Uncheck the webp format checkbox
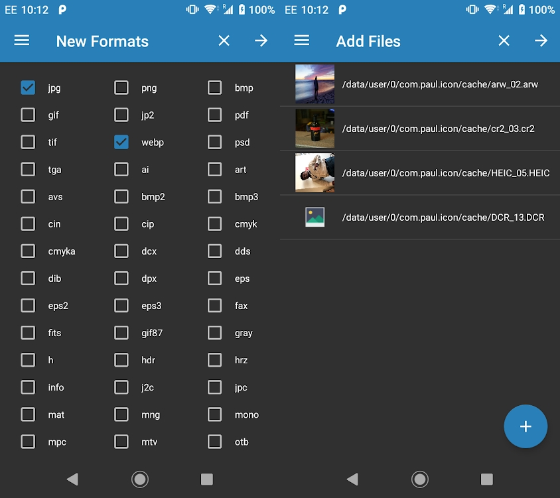The height and width of the screenshot is (498, 560). tap(121, 142)
